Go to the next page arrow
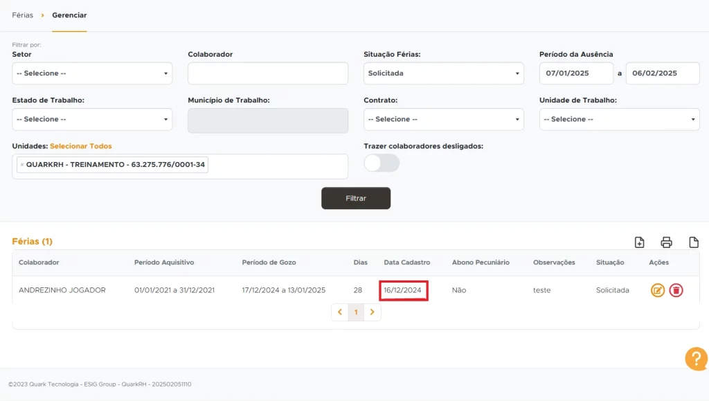709x401 pixels. point(373,312)
